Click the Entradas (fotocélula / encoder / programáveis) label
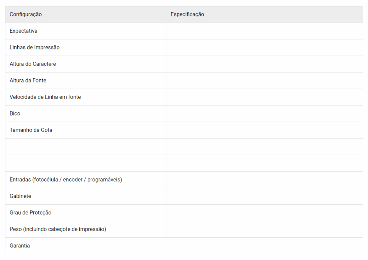The height and width of the screenshot is (260, 368). click(66, 180)
